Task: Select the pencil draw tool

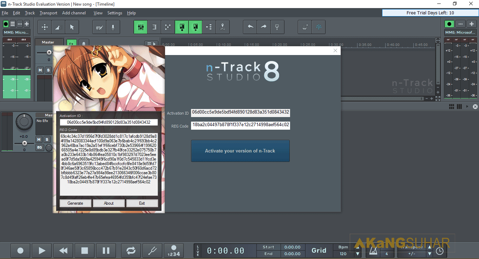Action: coord(99,27)
